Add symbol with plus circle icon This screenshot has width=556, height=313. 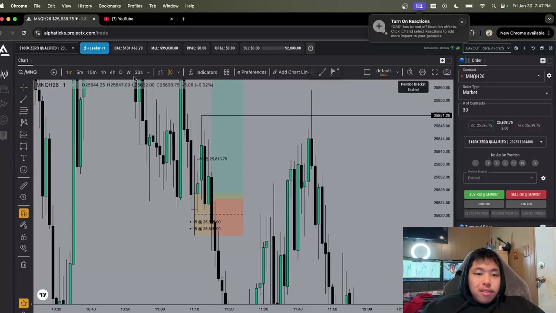[x=53, y=72]
